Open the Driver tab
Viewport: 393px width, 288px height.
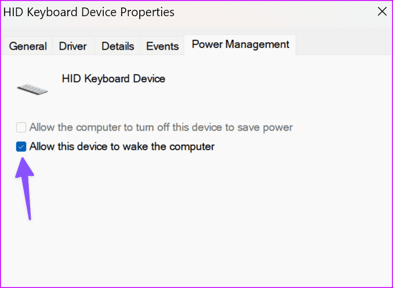72,46
